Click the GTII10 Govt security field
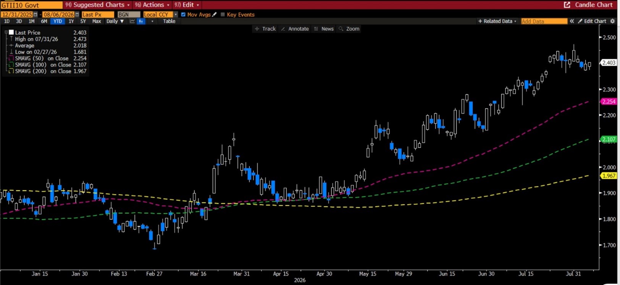This screenshot has height=285, width=620. point(31,5)
